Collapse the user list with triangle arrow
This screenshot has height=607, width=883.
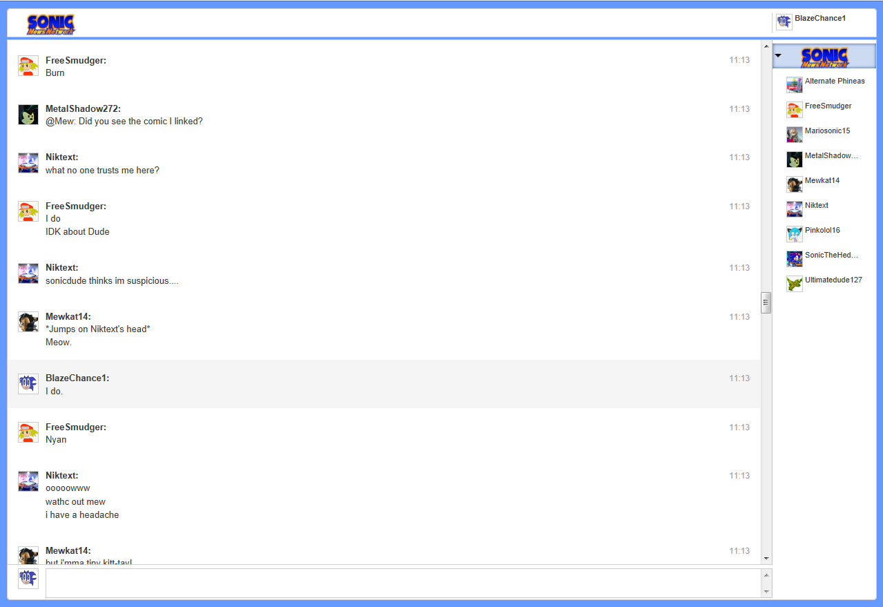[x=778, y=56]
